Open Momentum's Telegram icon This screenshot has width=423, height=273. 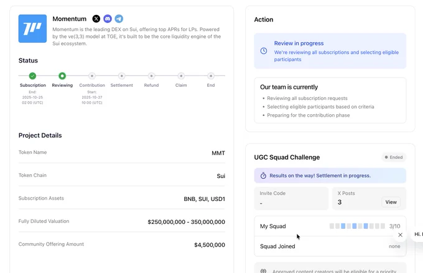(x=119, y=19)
